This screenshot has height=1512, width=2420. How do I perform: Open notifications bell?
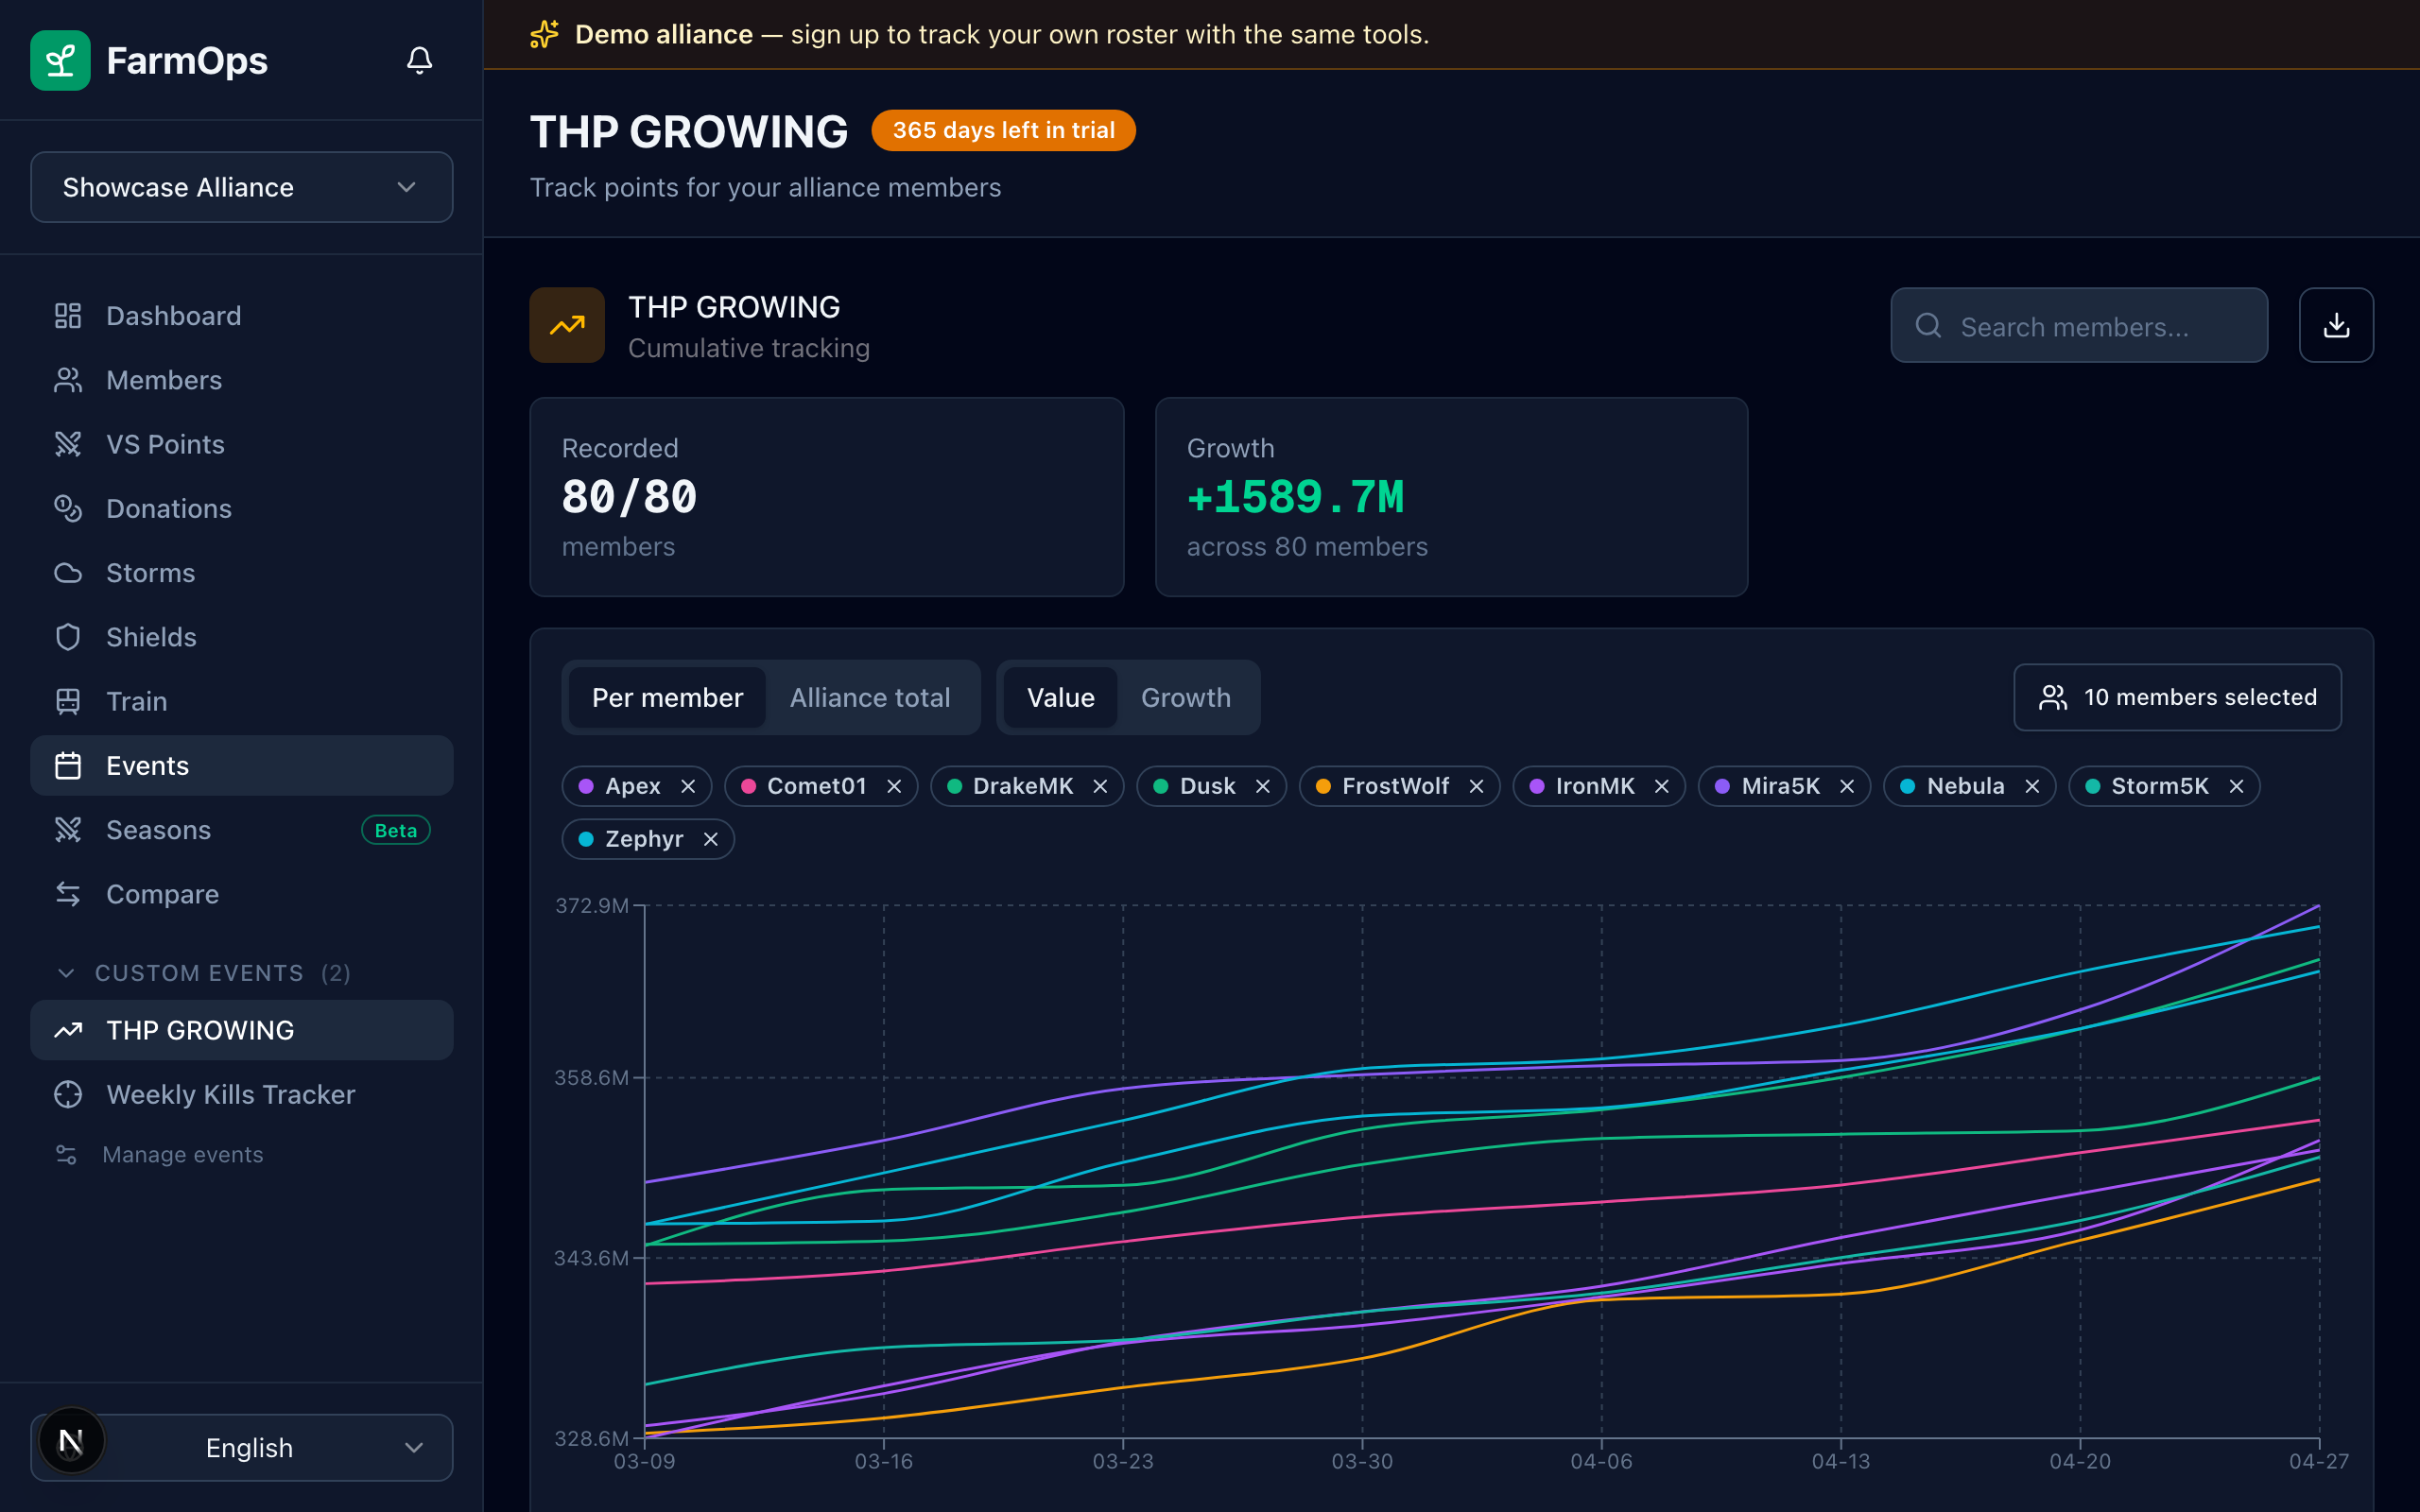pyautogui.click(x=419, y=60)
